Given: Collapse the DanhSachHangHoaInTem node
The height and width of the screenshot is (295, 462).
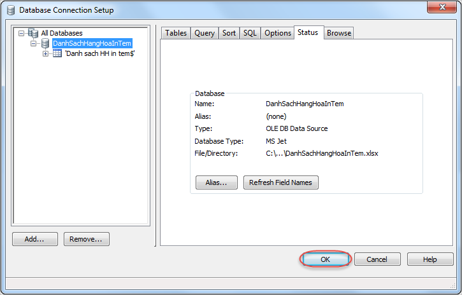Looking at the screenshot, I should tap(34, 43).
